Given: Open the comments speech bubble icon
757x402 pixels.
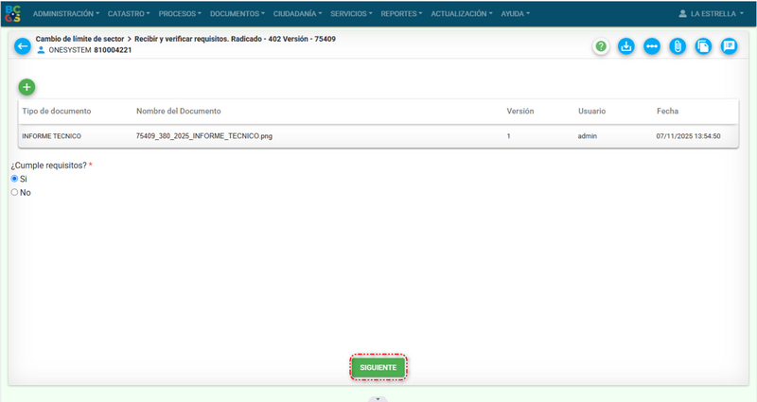Looking at the screenshot, I should coord(729,46).
